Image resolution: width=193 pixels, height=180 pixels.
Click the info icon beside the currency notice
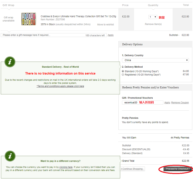[x=10, y=156]
